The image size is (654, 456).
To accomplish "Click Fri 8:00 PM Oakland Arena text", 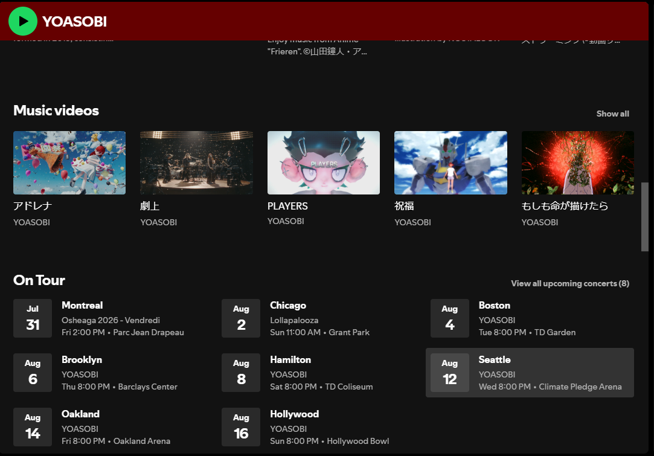I will coord(116,441).
